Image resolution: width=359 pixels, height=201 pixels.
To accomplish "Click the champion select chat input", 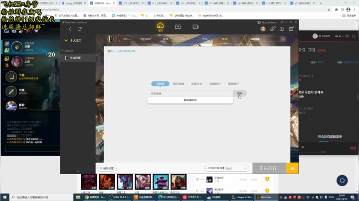I will 32,149.
